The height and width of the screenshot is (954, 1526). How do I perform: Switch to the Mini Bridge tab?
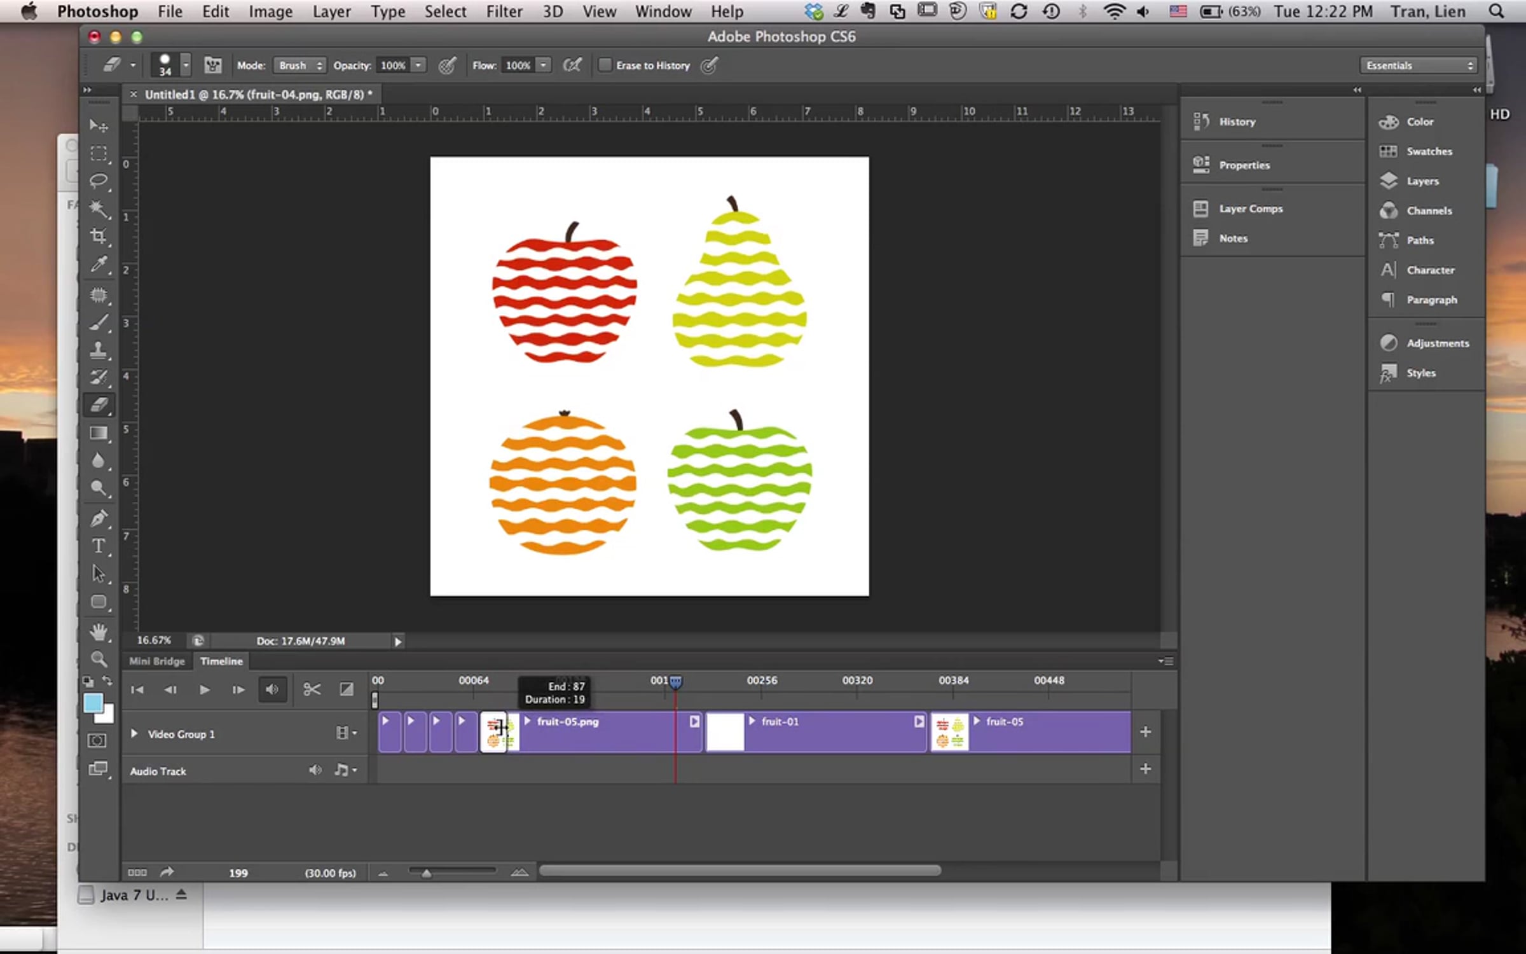point(156,661)
